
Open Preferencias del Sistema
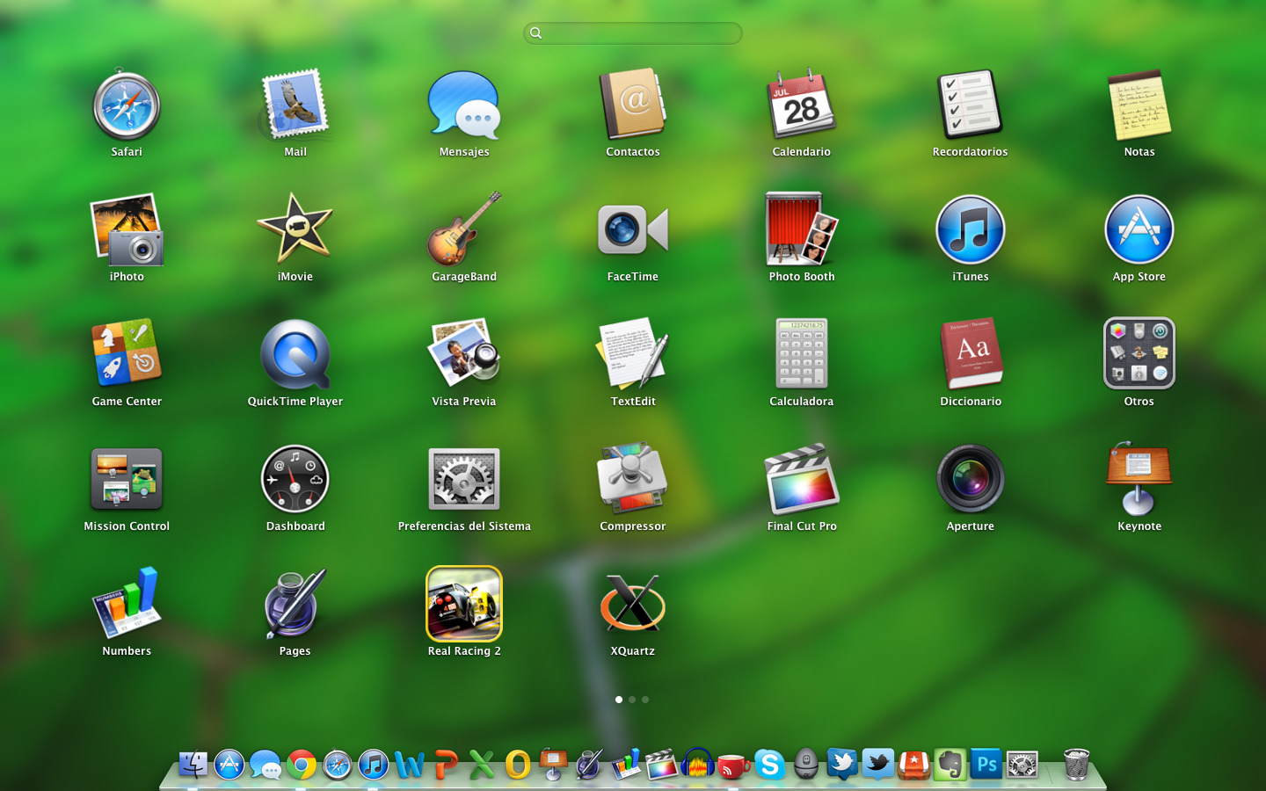click(x=464, y=480)
